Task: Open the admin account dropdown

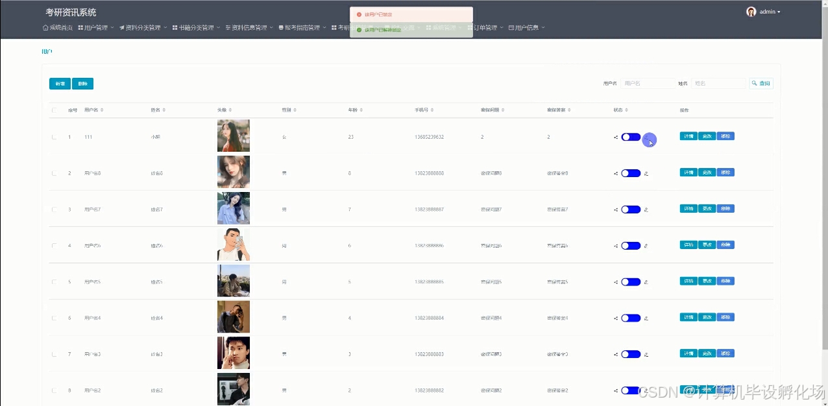Action: pyautogui.click(x=764, y=12)
